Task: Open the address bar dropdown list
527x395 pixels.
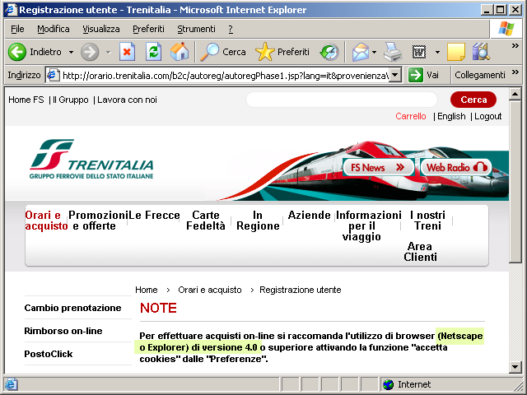Action: (x=394, y=75)
